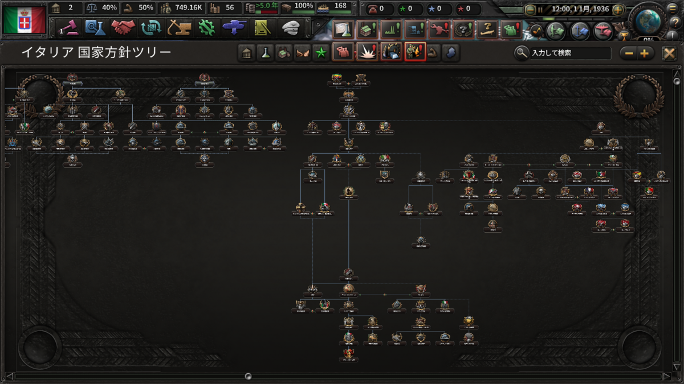This screenshot has height=384, width=684.
Task: Click the globe world tension indicator
Action: (x=648, y=20)
